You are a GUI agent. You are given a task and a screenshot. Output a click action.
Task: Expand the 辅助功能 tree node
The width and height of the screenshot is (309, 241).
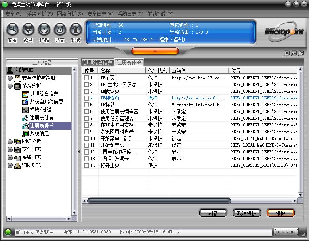click(x=10, y=165)
